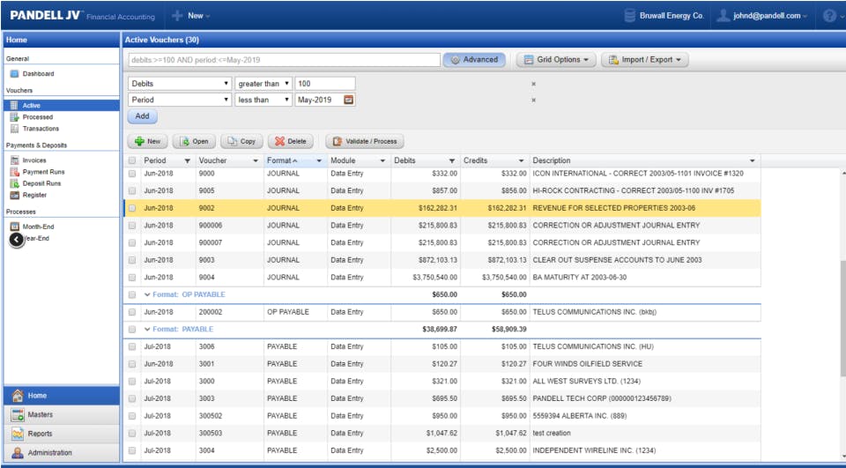The image size is (846, 468).
Task: Click the user avatar icon by johnd@pandell.com
Action: point(723,16)
